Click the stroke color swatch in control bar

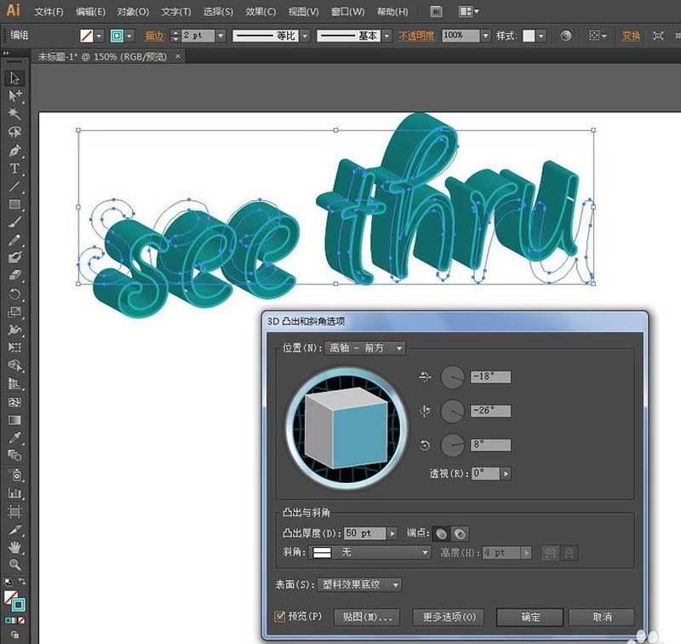117,36
